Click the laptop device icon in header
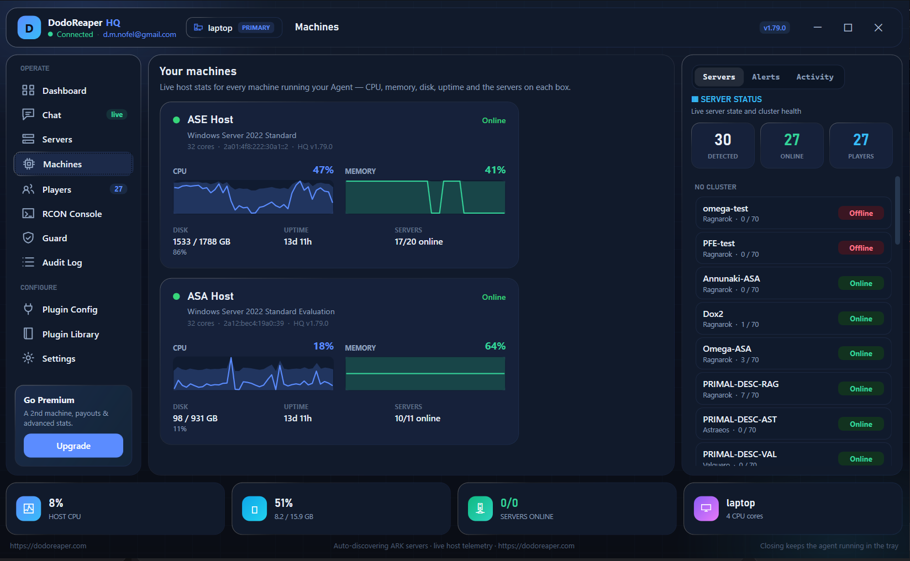 [198, 28]
